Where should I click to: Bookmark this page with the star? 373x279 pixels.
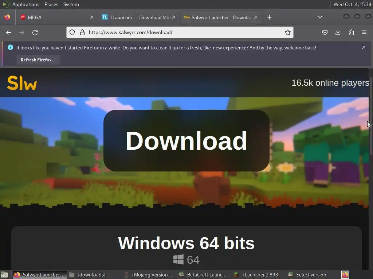pyautogui.click(x=288, y=32)
